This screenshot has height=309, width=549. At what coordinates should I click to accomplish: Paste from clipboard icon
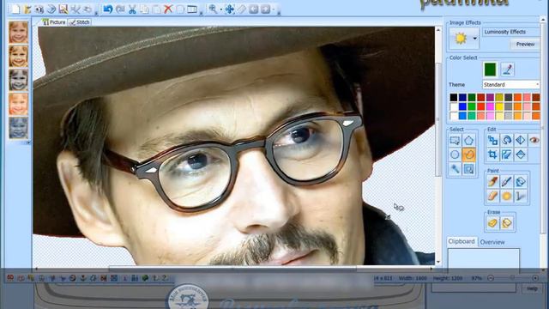(x=156, y=9)
